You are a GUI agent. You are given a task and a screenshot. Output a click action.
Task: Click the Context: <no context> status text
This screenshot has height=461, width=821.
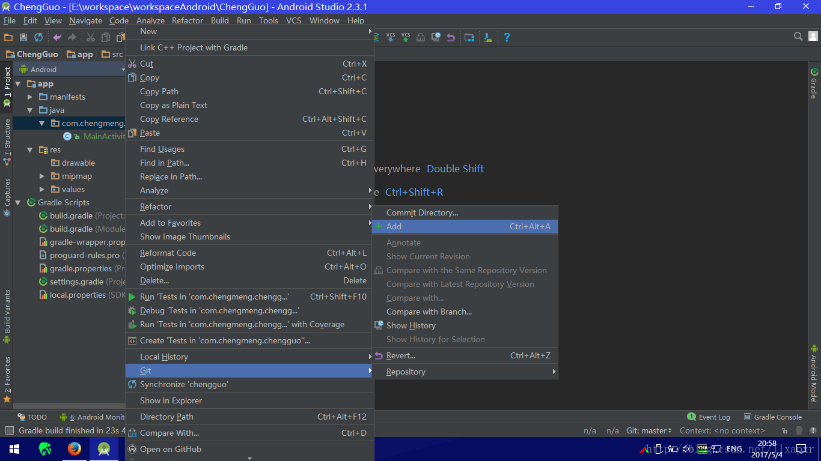[x=722, y=431]
